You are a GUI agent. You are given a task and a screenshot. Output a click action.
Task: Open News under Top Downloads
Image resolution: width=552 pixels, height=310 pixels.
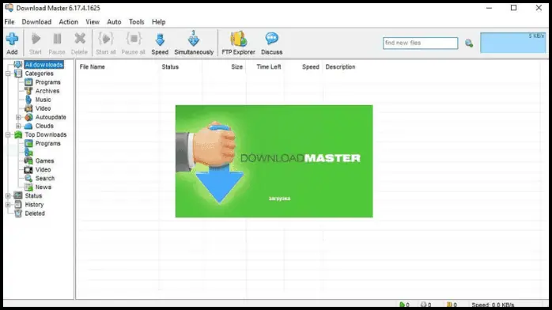[x=43, y=187]
